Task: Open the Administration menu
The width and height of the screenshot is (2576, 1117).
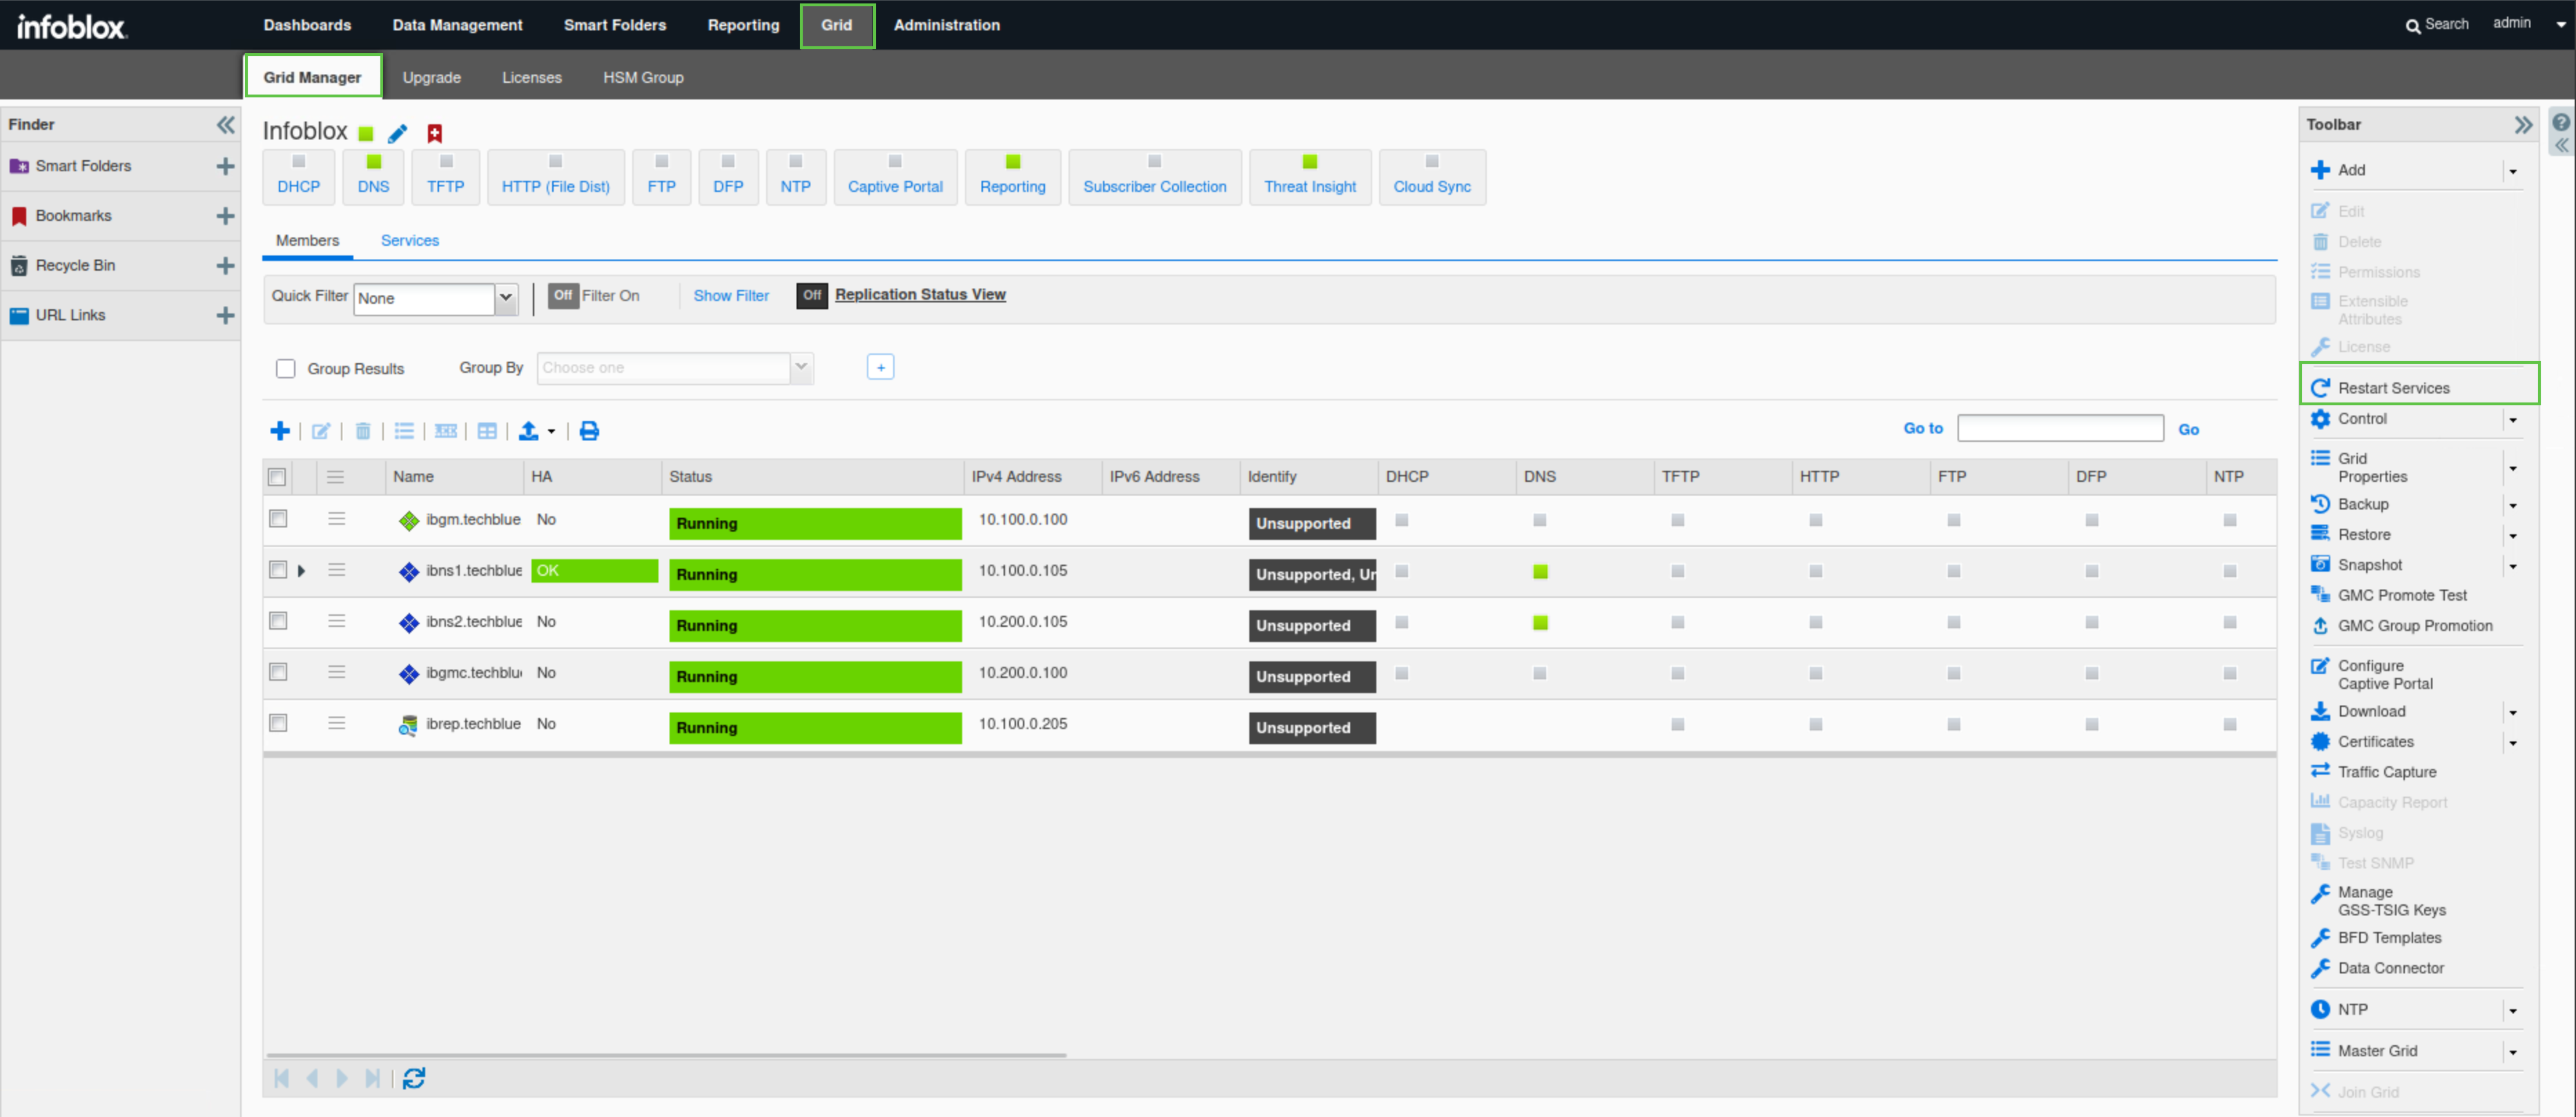Action: pyautogui.click(x=946, y=25)
